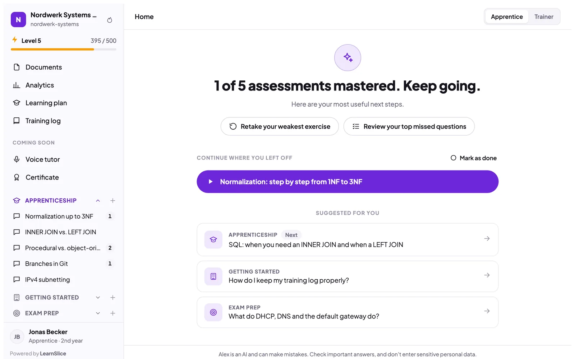
Task: Click arrow on DHCP, DNS suggestion
Action: [x=487, y=311]
